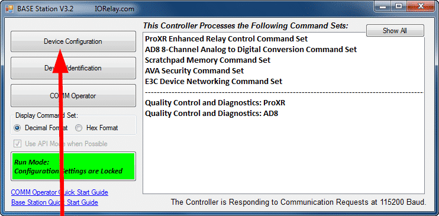The width and height of the screenshot is (439, 216).
Task: Click the Show All button
Action: (x=395, y=31)
